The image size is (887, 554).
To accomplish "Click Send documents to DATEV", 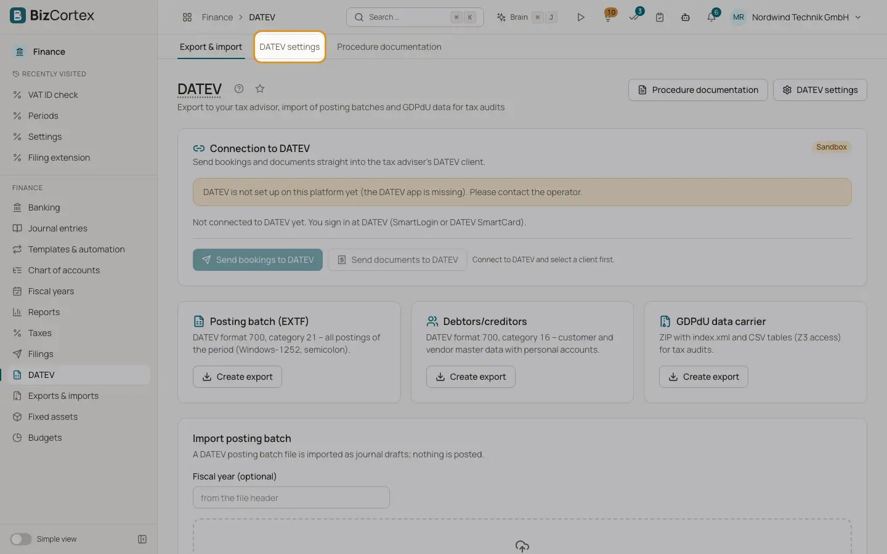I will [397, 260].
